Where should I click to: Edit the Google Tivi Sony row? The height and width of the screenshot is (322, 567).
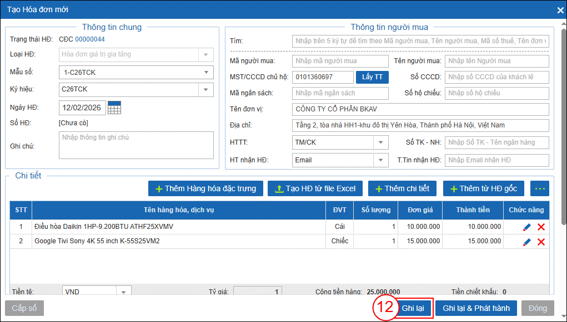(x=526, y=242)
